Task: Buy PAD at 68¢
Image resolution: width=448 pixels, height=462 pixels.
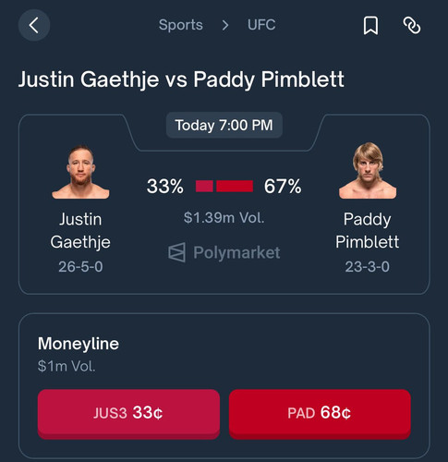Action: [320, 413]
